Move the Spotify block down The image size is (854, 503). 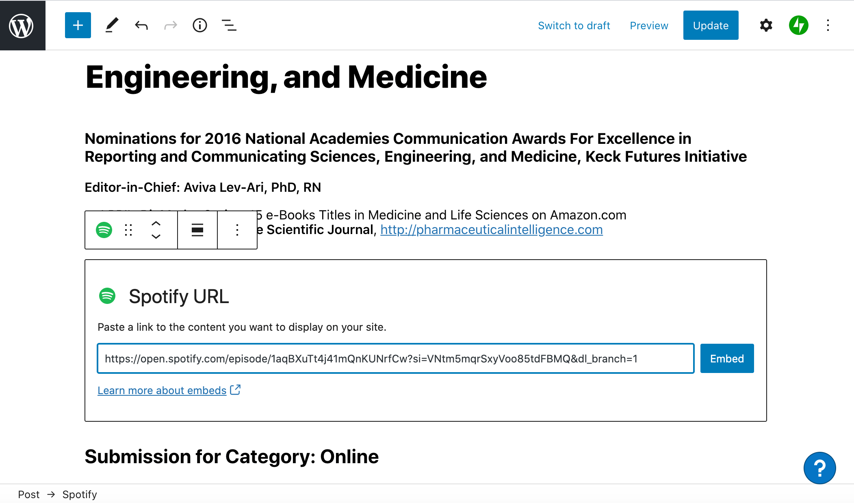click(x=156, y=236)
